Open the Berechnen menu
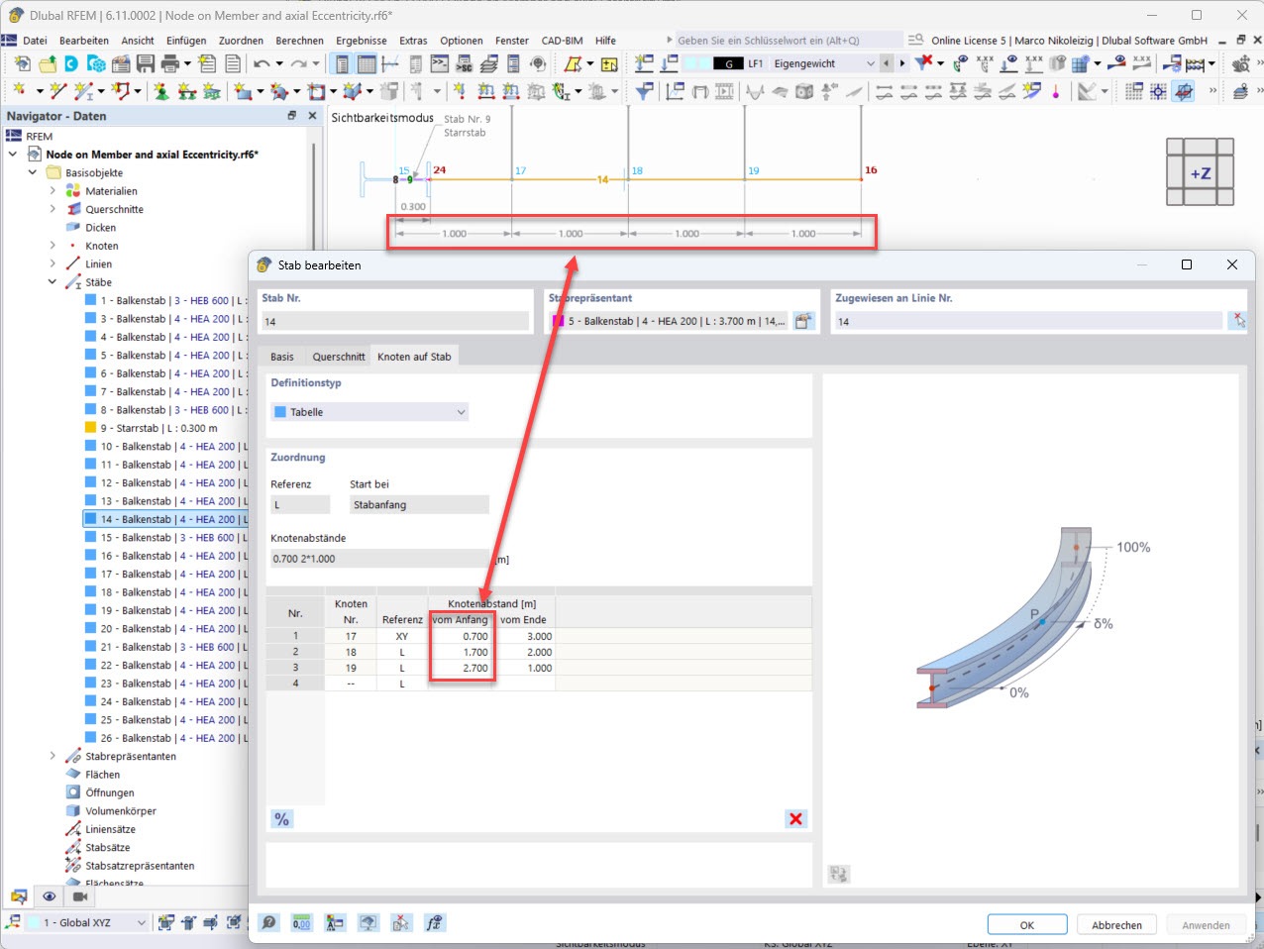Image resolution: width=1264 pixels, height=949 pixels. click(x=299, y=41)
